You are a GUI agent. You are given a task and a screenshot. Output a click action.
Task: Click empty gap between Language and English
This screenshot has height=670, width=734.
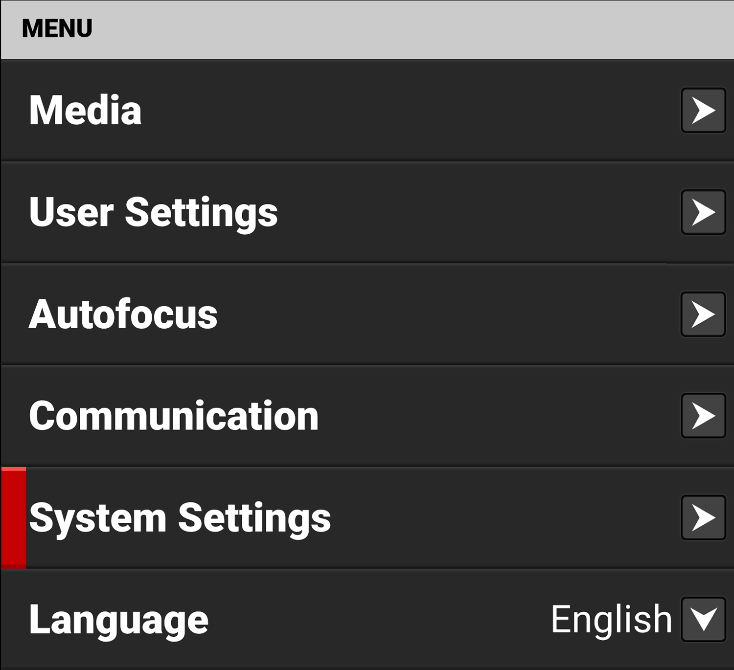click(x=377, y=619)
